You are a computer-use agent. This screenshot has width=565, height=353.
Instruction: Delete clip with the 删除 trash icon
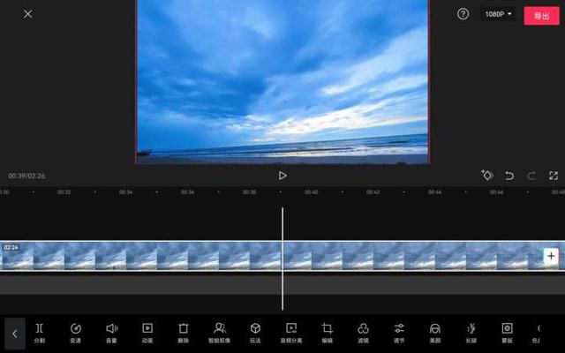(184, 334)
